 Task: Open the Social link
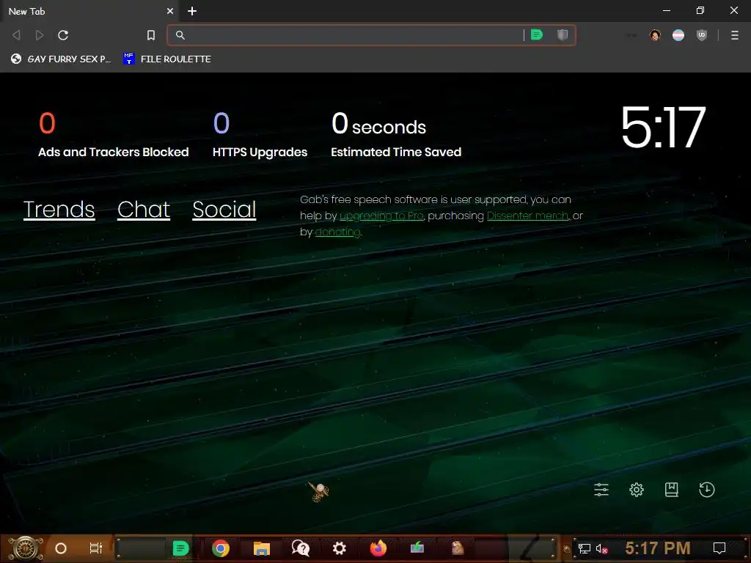pos(224,210)
